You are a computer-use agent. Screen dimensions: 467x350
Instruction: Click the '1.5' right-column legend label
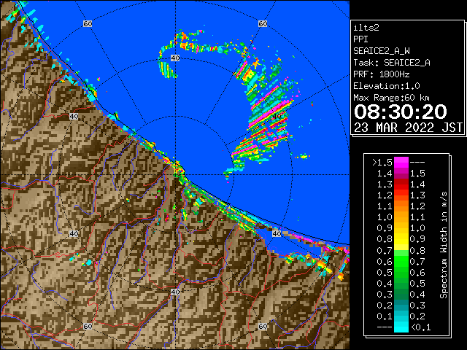(x=417, y=174)
